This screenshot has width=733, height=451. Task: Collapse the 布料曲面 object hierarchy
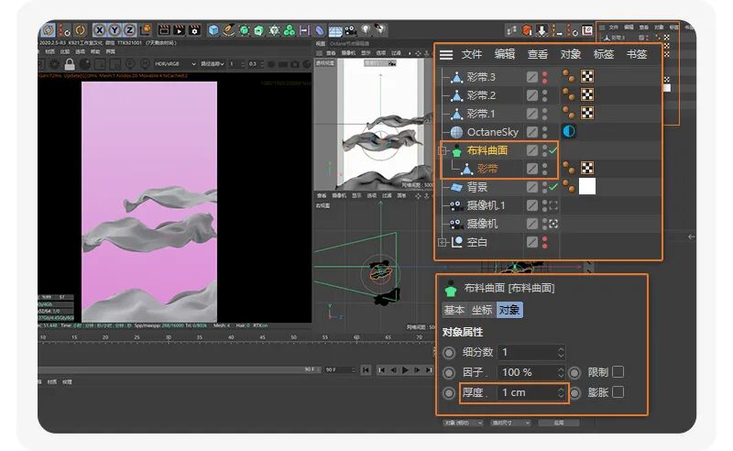coord(443,150)
